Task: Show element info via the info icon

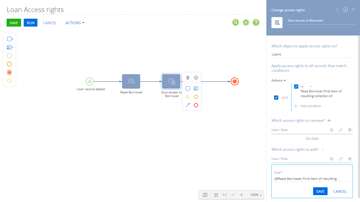Action: (345, 9)
